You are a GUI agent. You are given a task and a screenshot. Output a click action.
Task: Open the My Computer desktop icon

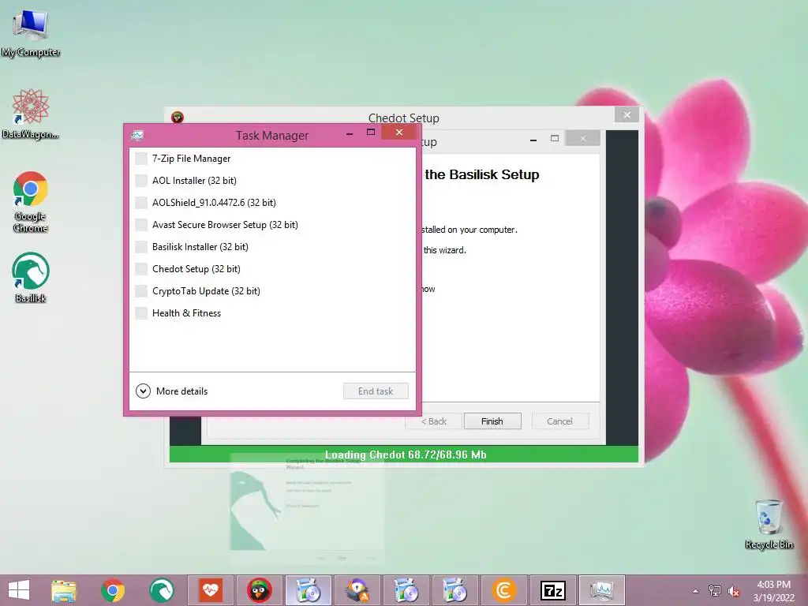click(31, 33)
